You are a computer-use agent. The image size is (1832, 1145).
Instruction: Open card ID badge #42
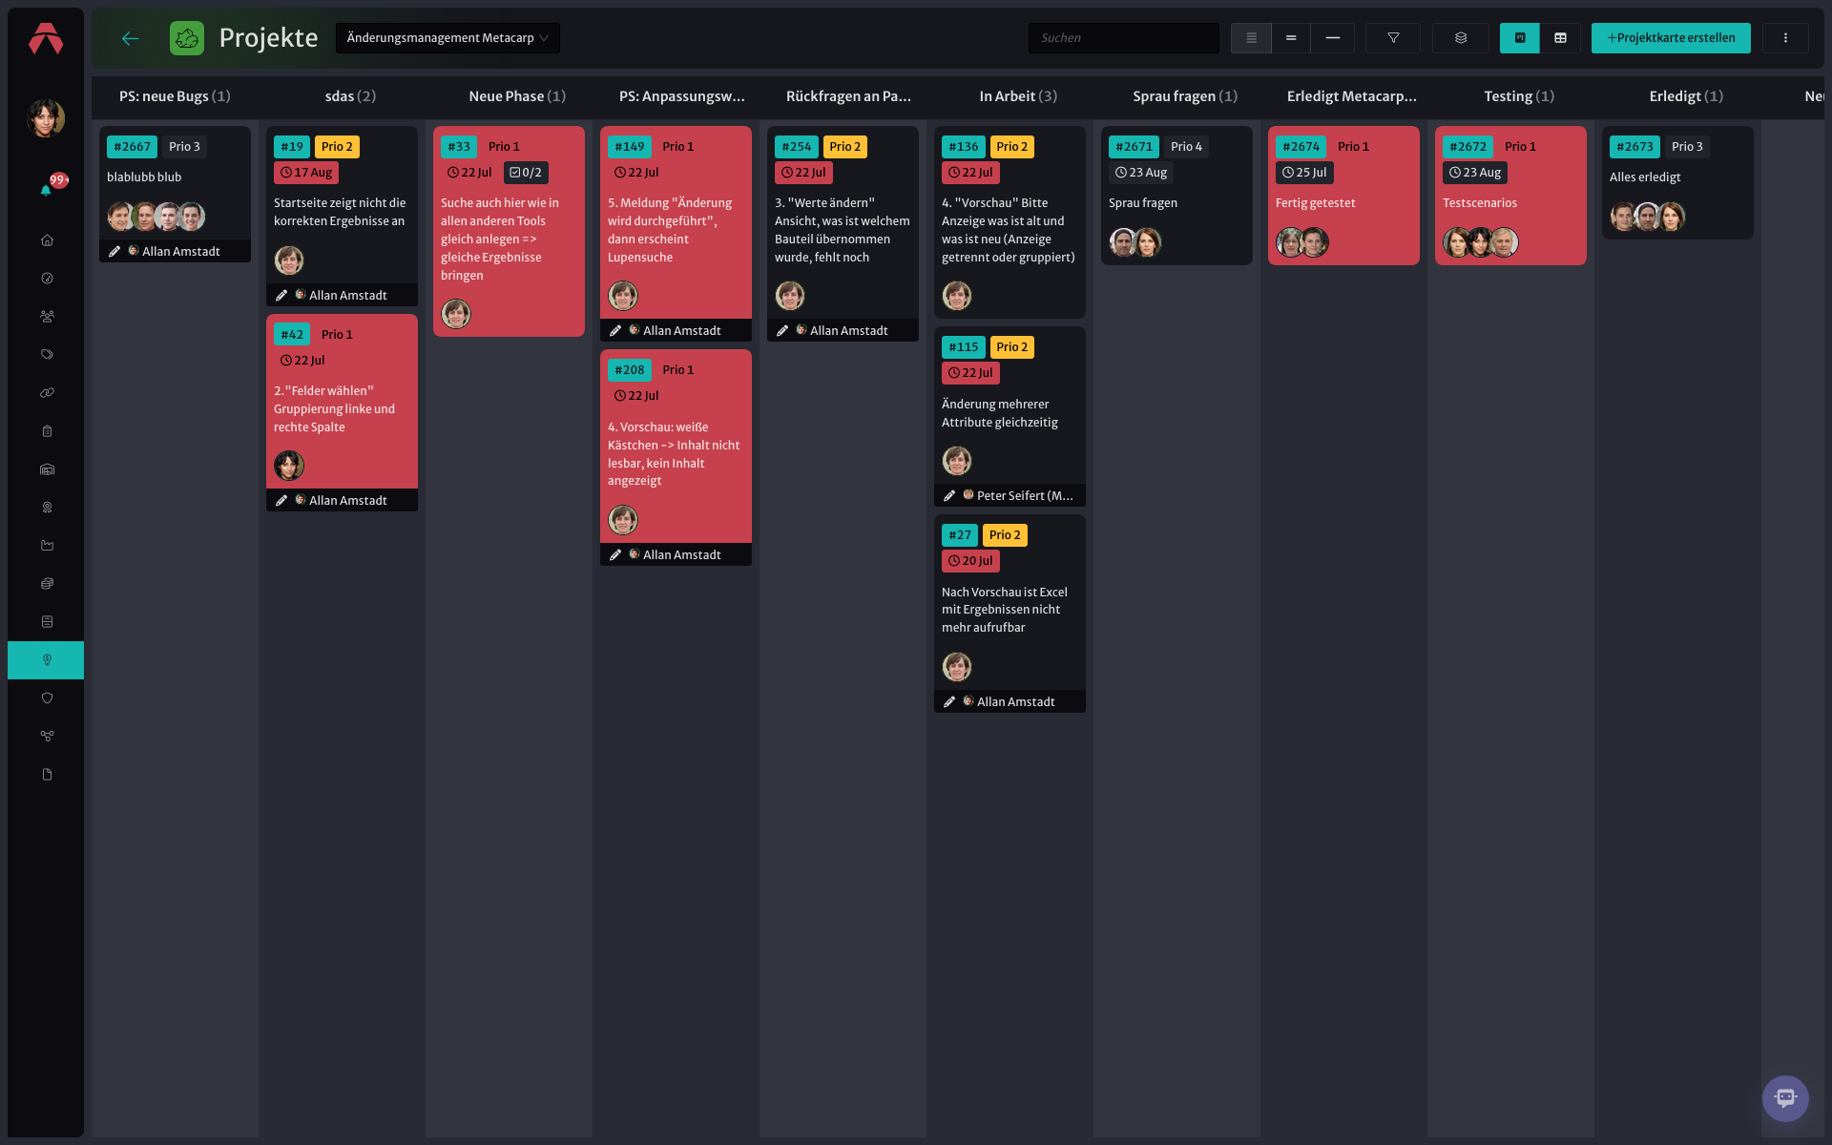coord(292,335)
